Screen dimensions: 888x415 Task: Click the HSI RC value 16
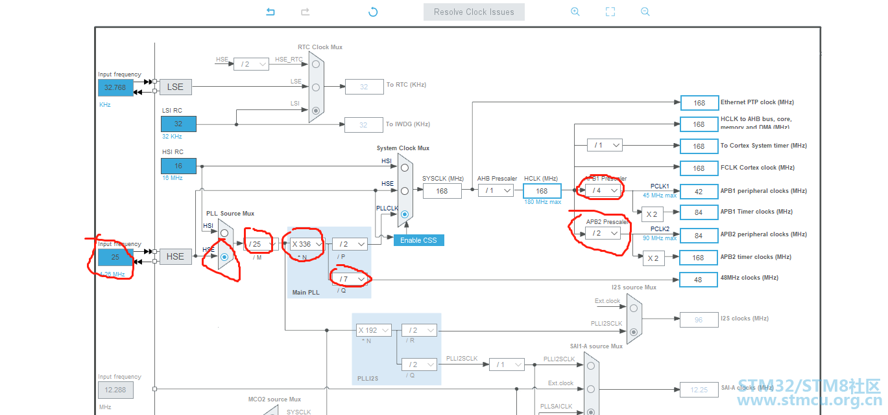coord(178,166)
